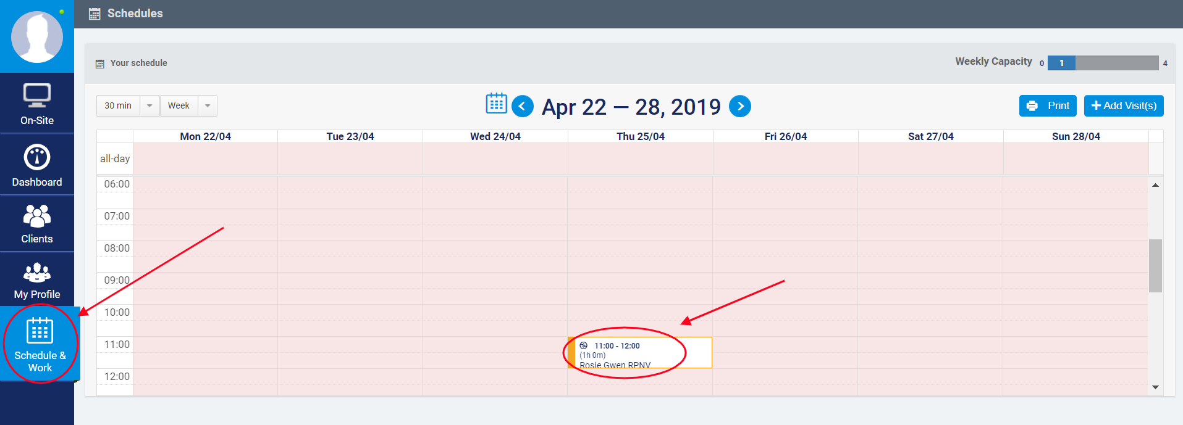The height and width of the screenshot is (425, 1183).
Task: Expand the Week view dropdown
Action: (x=208, y=106)
